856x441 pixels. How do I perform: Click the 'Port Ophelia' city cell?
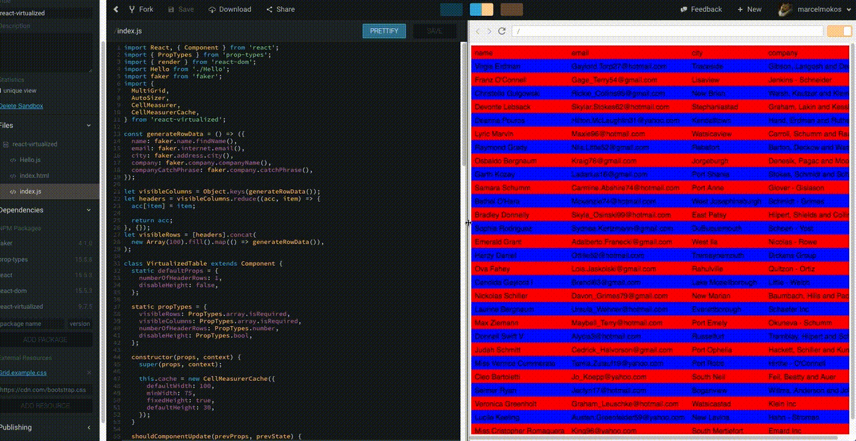[713, 349]
